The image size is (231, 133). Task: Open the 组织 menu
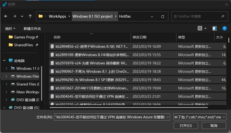[10, 29]
